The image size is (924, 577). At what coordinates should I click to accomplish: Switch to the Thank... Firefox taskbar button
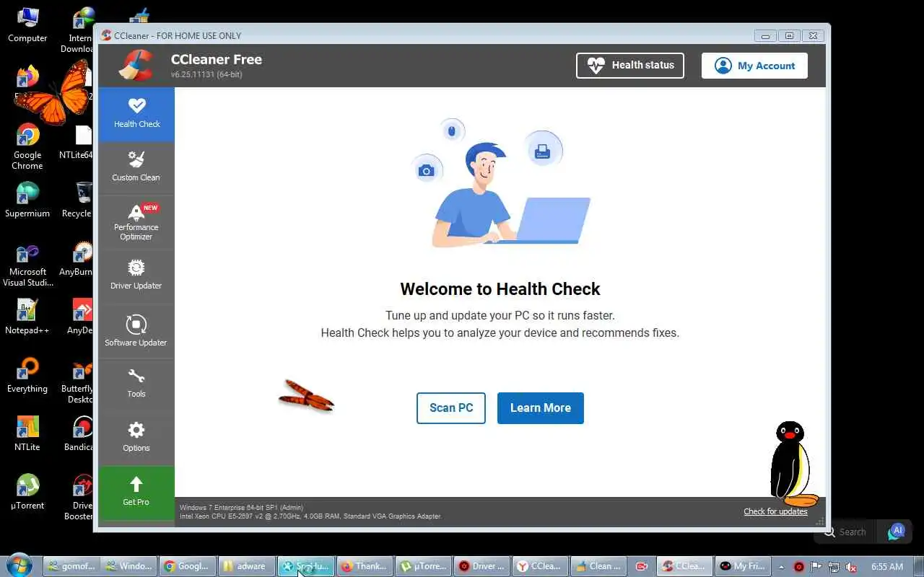365,566
